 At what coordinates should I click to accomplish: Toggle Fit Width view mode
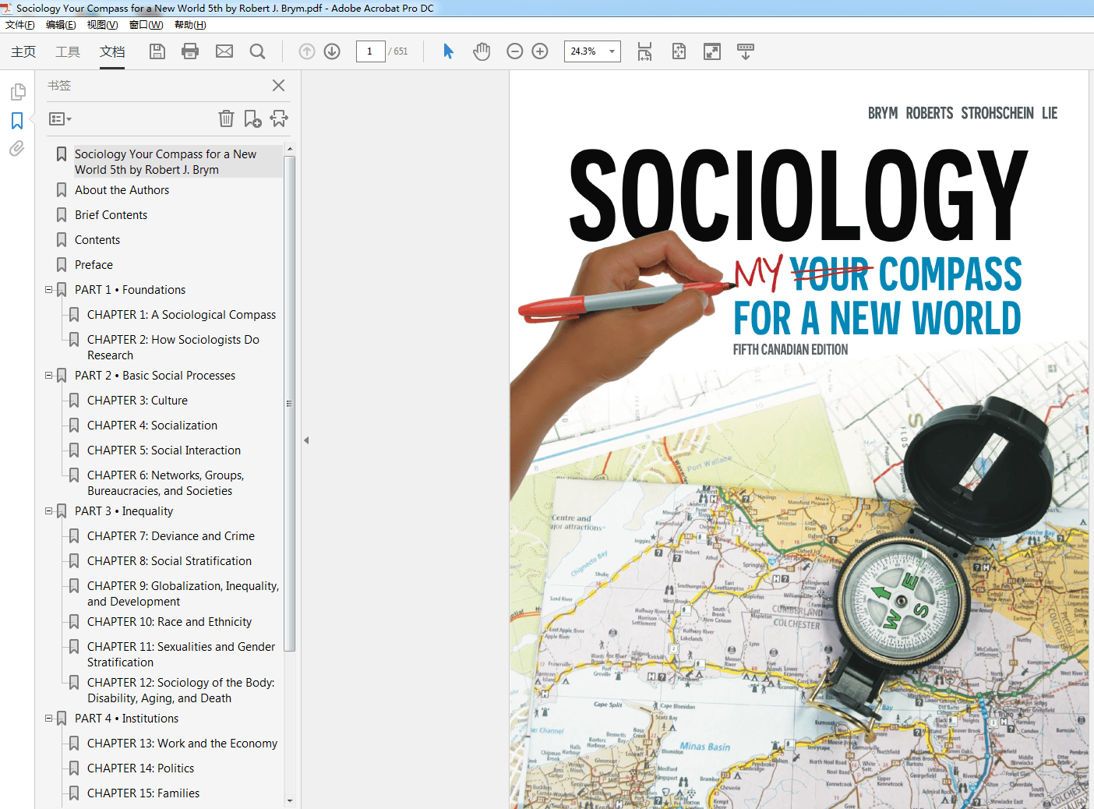click(644, 51)
